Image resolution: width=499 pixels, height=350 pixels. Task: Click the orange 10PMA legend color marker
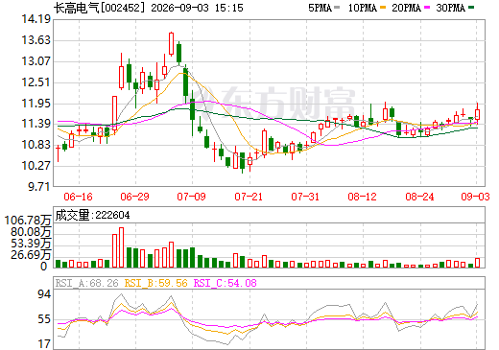[x=383, y=7]
